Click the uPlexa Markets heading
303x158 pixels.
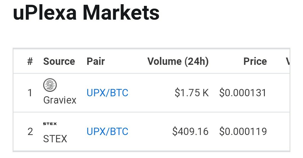pos(86,13)
